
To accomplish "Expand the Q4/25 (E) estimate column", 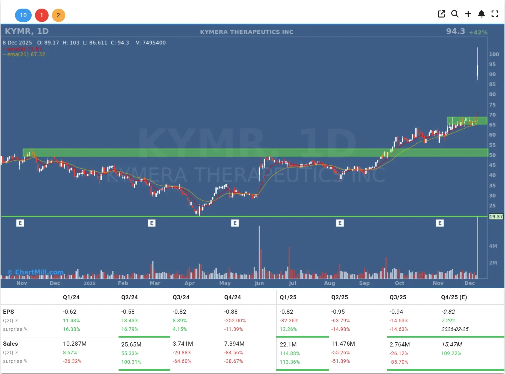I will click(x=454, y=297).
